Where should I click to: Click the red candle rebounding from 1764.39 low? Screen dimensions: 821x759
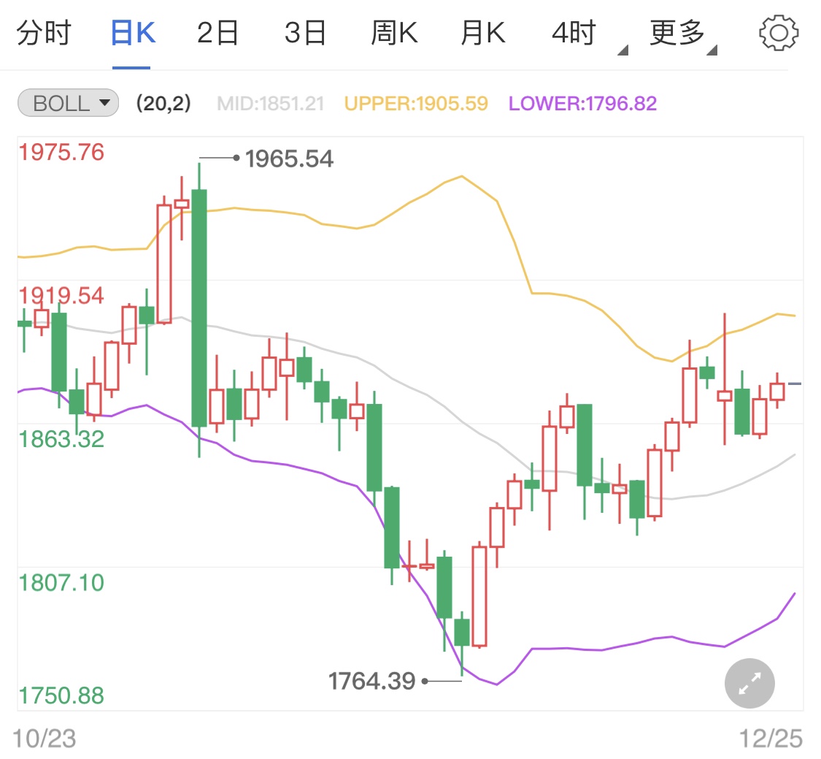coord(479,596)
